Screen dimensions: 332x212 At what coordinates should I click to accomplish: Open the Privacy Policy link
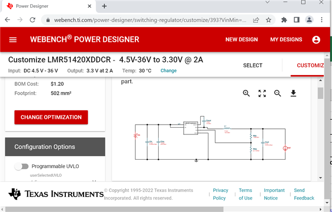pyautogui.click(x=220, y=194)
